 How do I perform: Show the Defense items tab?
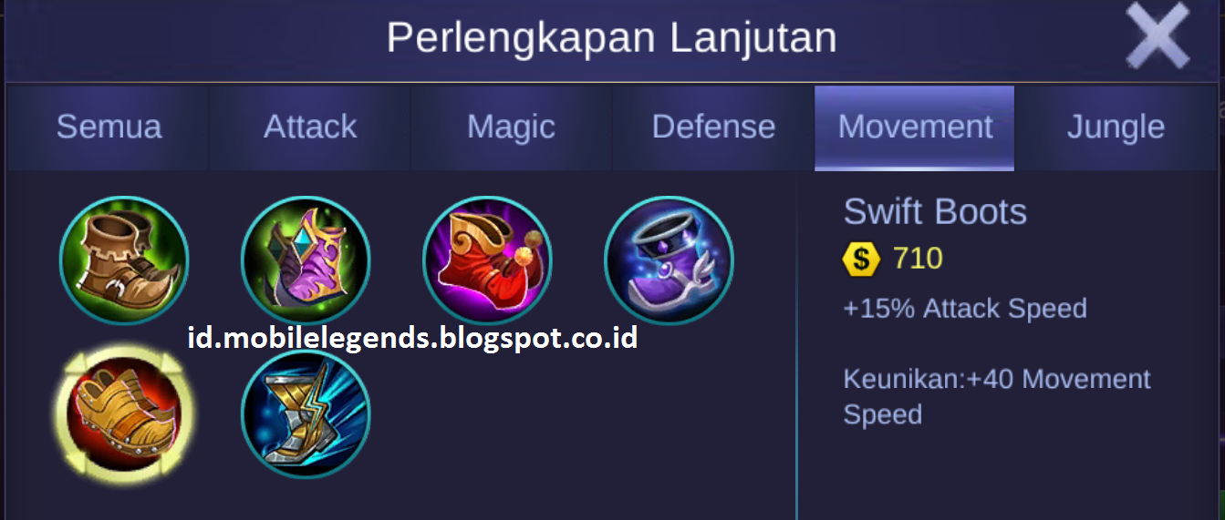(713, 127)
